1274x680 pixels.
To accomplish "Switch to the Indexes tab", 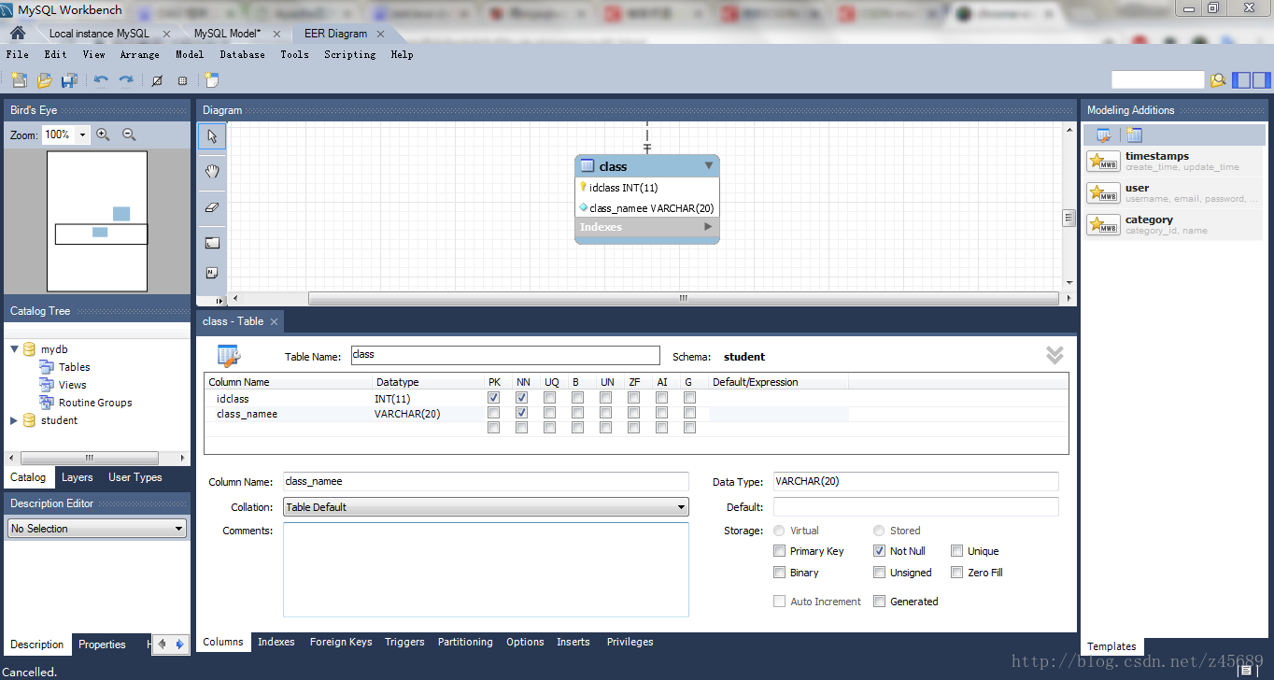I will (276, 642).
